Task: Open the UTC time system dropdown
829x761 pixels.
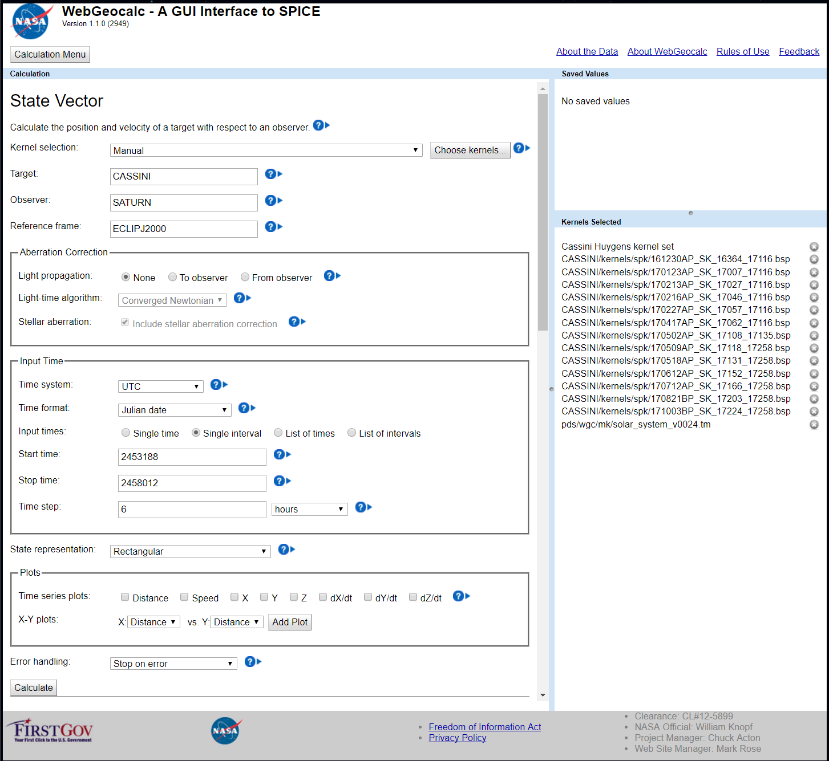Action: click(161, 386)
